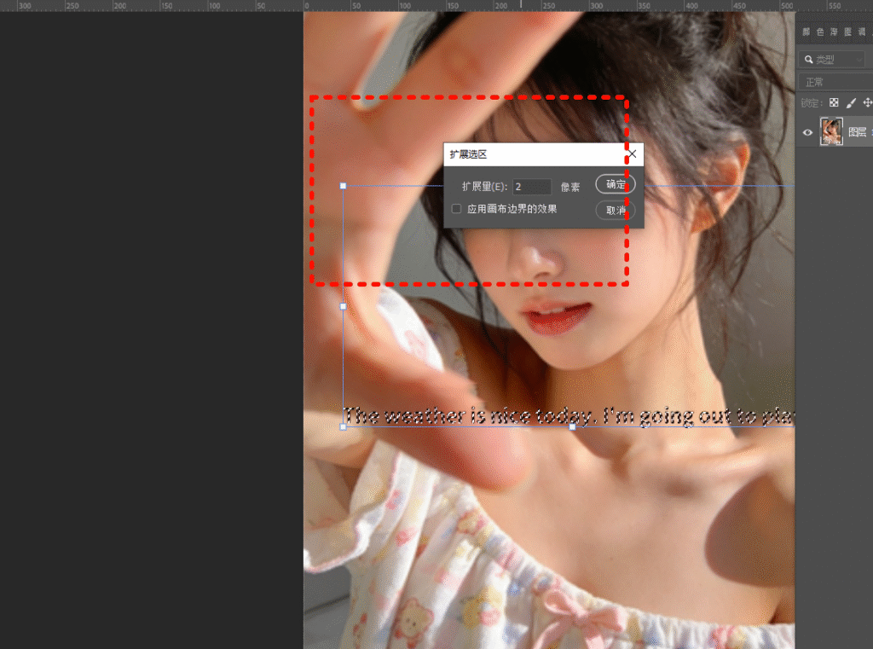Close the 扩展选区 dialog with the X

(x=632, y=154)
